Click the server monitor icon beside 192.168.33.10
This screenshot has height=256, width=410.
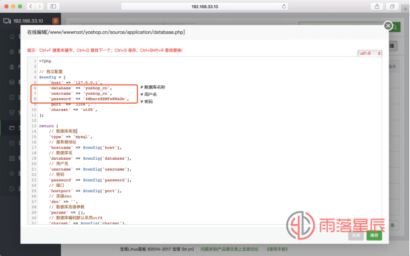(x=7, y=20)
